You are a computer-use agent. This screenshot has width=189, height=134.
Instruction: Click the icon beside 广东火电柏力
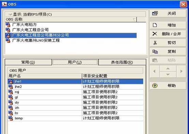coord(8,24)
